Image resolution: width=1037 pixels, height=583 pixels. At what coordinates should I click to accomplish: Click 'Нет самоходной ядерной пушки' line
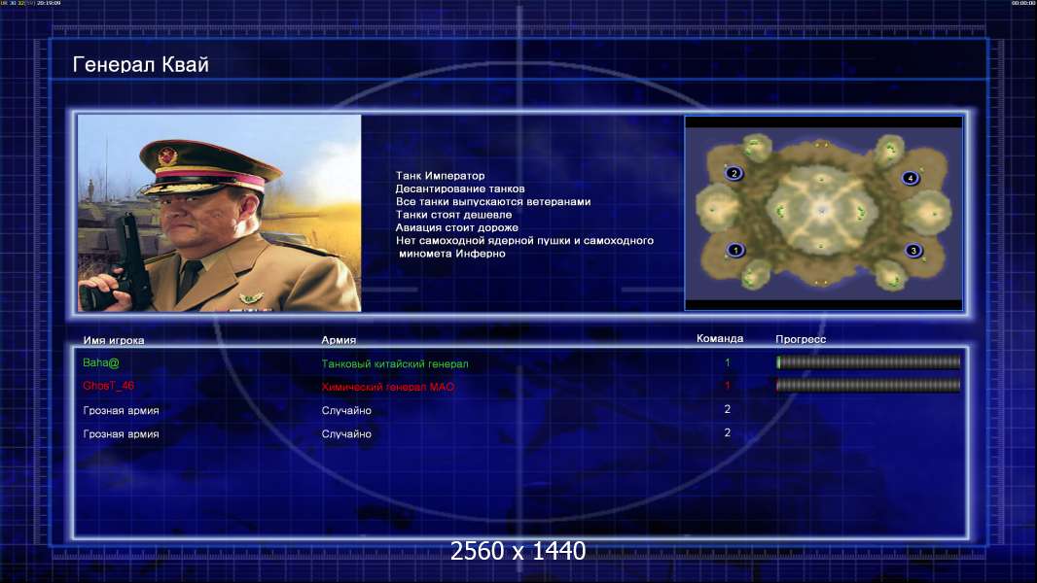[524, 240]
